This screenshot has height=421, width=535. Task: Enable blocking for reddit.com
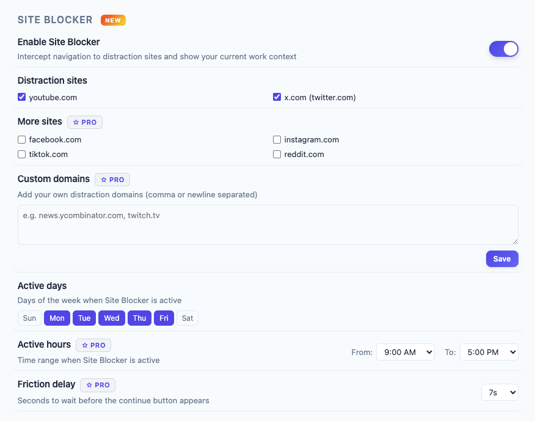tap(277, 154)
